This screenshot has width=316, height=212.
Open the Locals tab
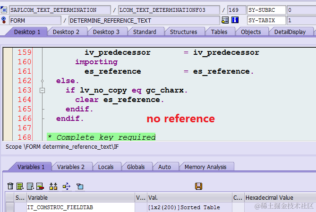coord(106,167)
